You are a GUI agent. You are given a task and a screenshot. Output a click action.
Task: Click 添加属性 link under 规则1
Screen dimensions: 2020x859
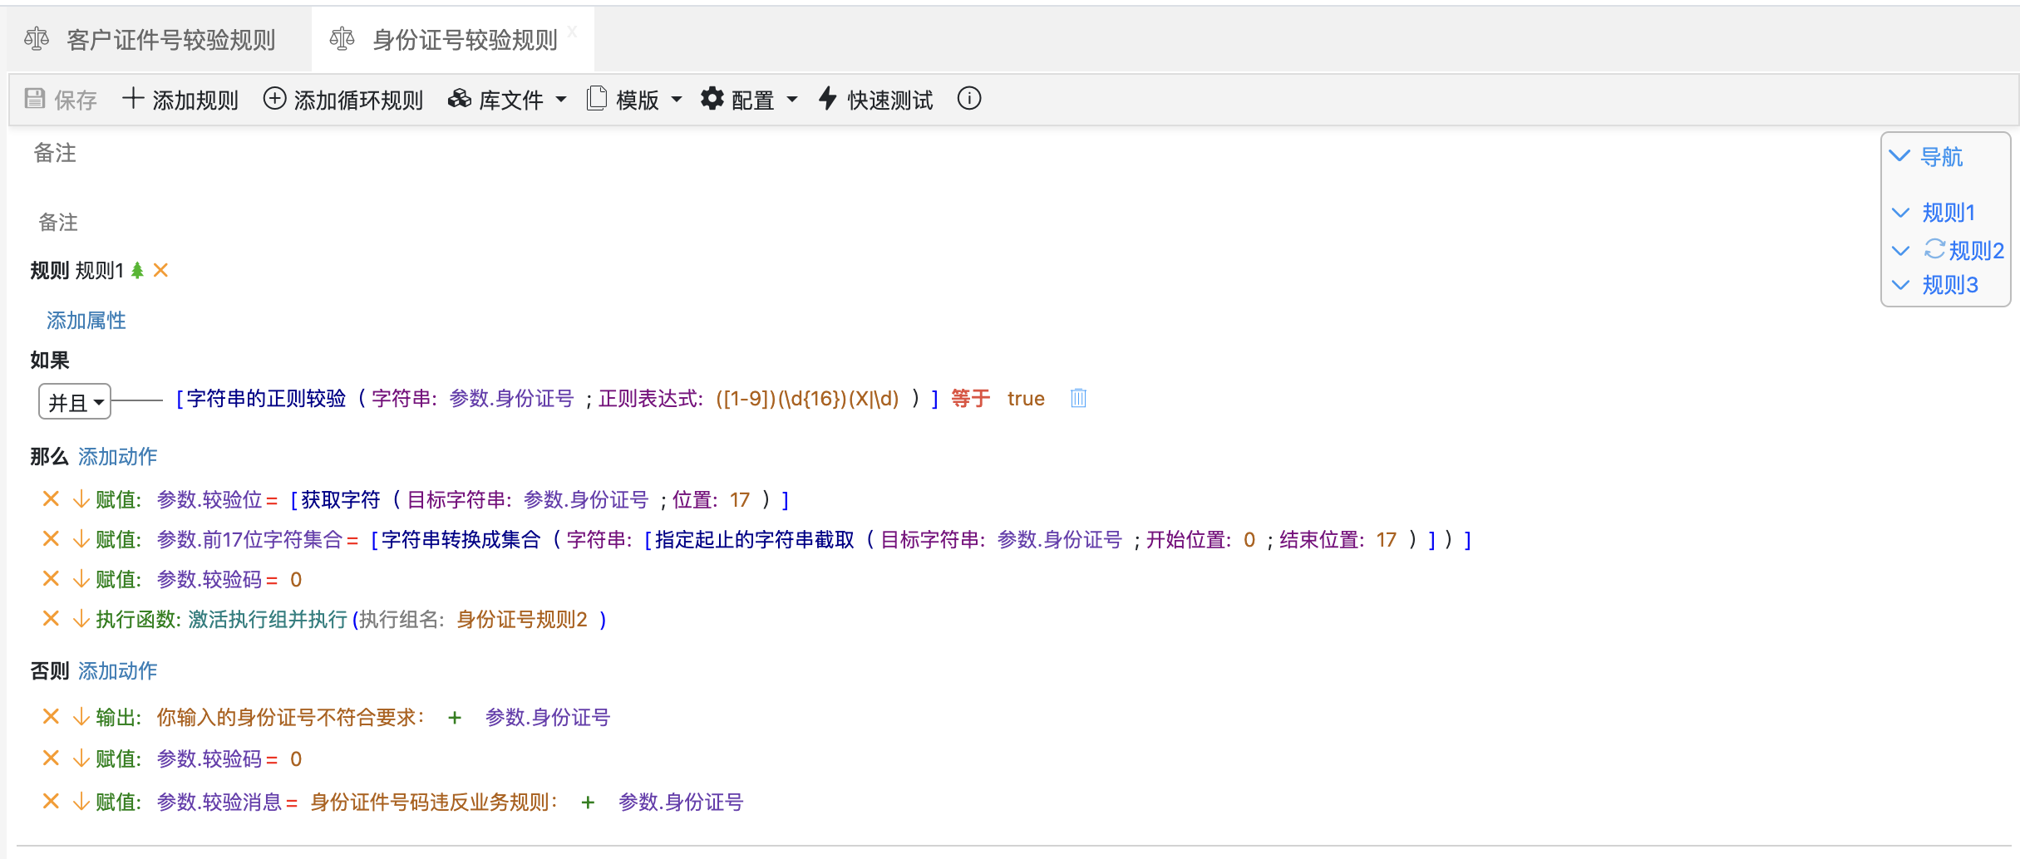[x=86, y=321]
